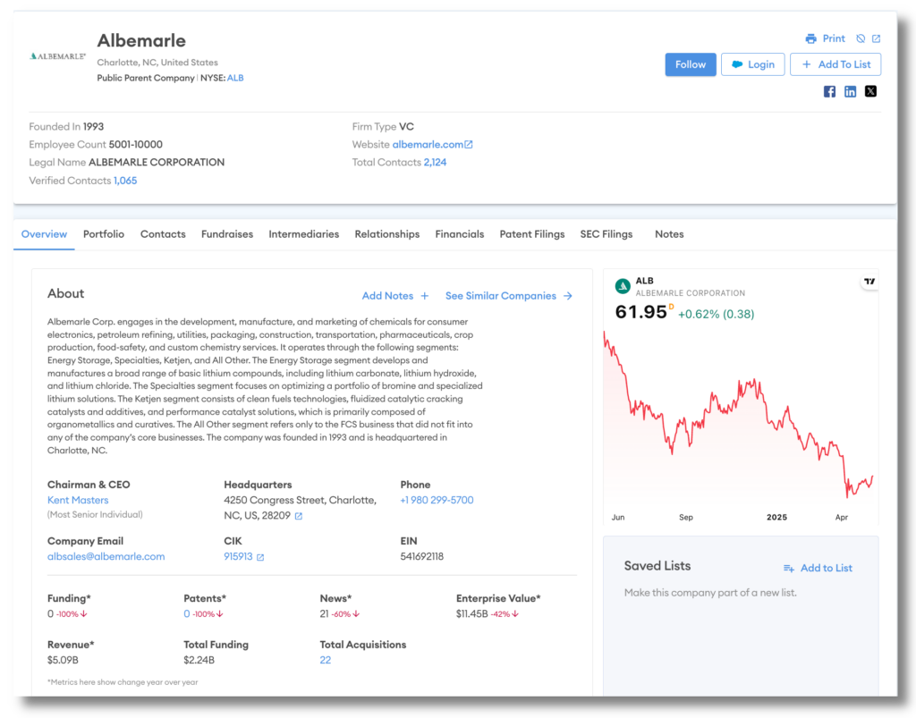Open CIK number 915913 link
The height and width of the screenshot is (718, 916).
[238, 556]
